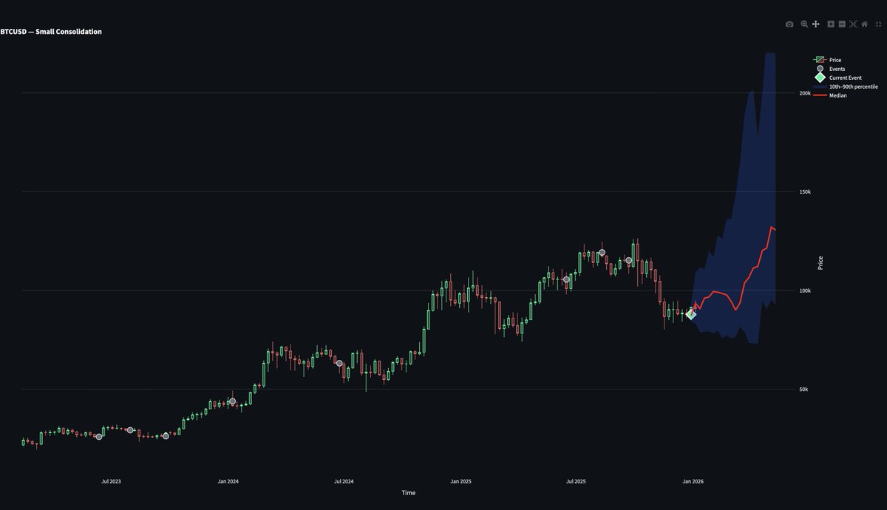Click the red median forecast line peak

(x=771, y=227)
